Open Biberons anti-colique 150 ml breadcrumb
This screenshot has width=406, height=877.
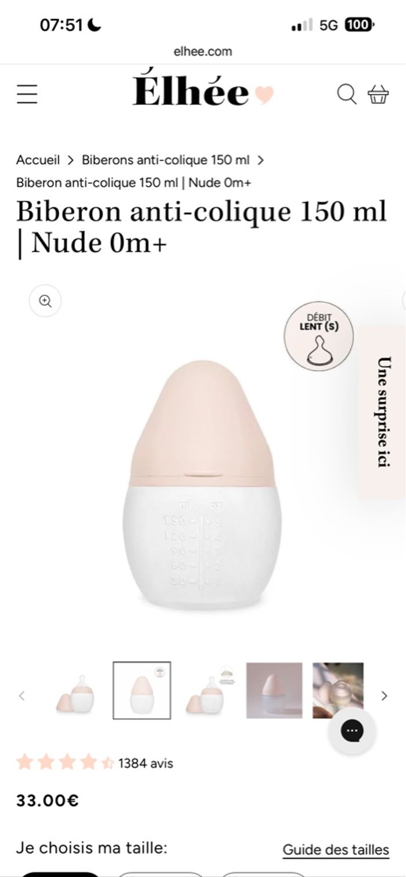coord(165,160)
